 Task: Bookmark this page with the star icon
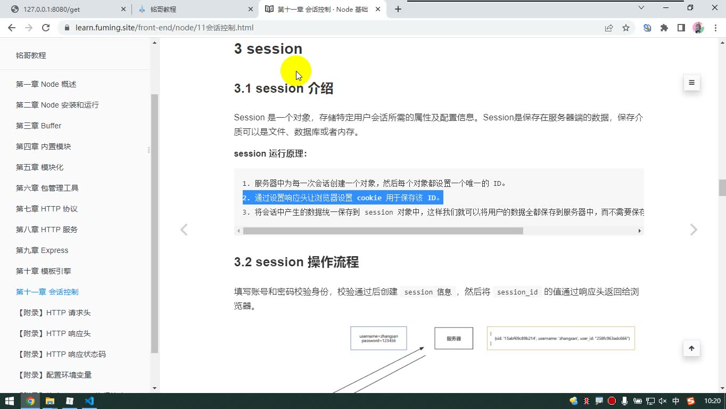[x=626, y=28]
